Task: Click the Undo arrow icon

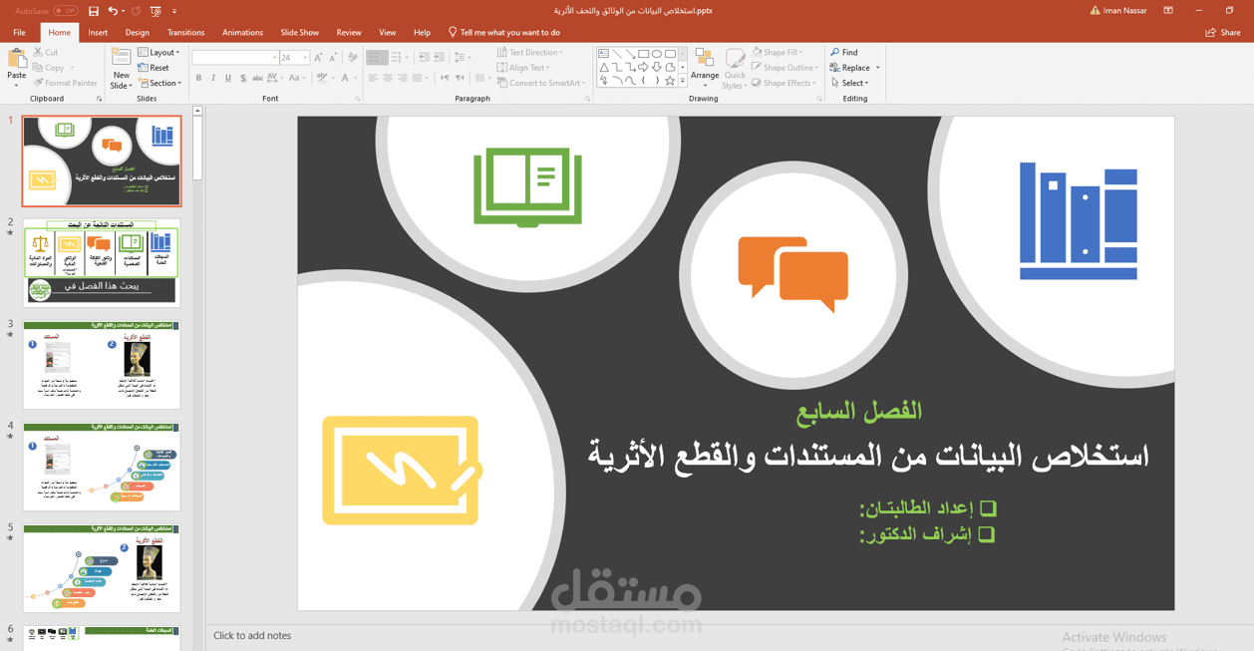Action: point(113,11)
